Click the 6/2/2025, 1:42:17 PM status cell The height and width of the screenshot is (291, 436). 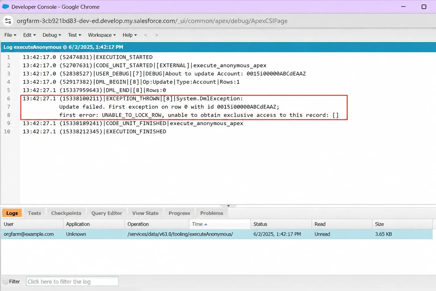pyautogui.click(x=277, y=234)
